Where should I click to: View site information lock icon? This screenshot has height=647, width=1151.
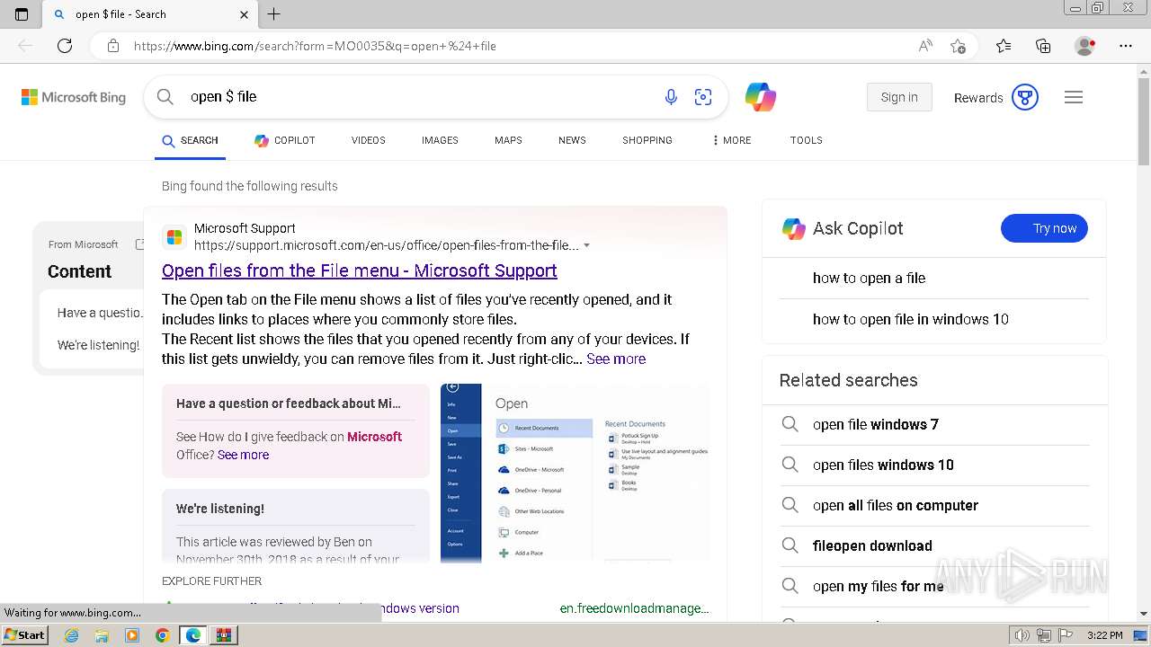tap(113, 46)
